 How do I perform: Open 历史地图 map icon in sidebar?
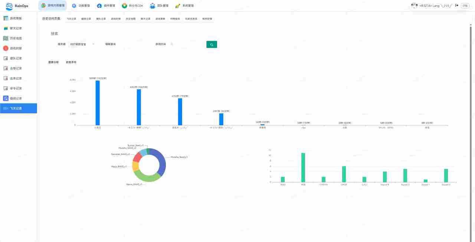(6, 38)
